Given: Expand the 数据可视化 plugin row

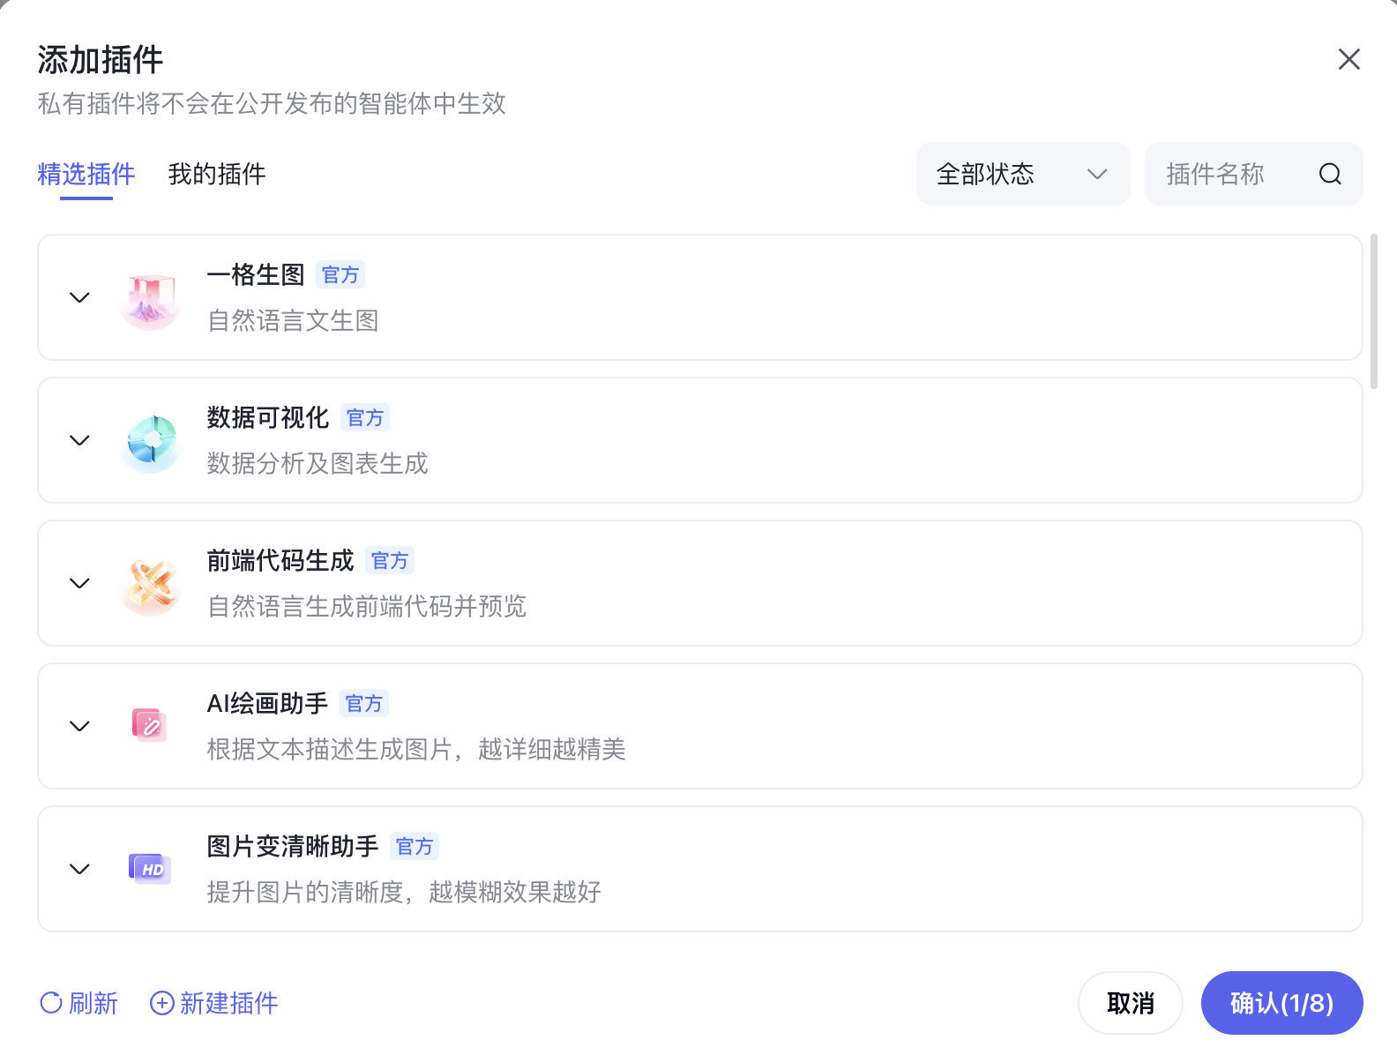Looking at the screenshot, I should [79, 440].
